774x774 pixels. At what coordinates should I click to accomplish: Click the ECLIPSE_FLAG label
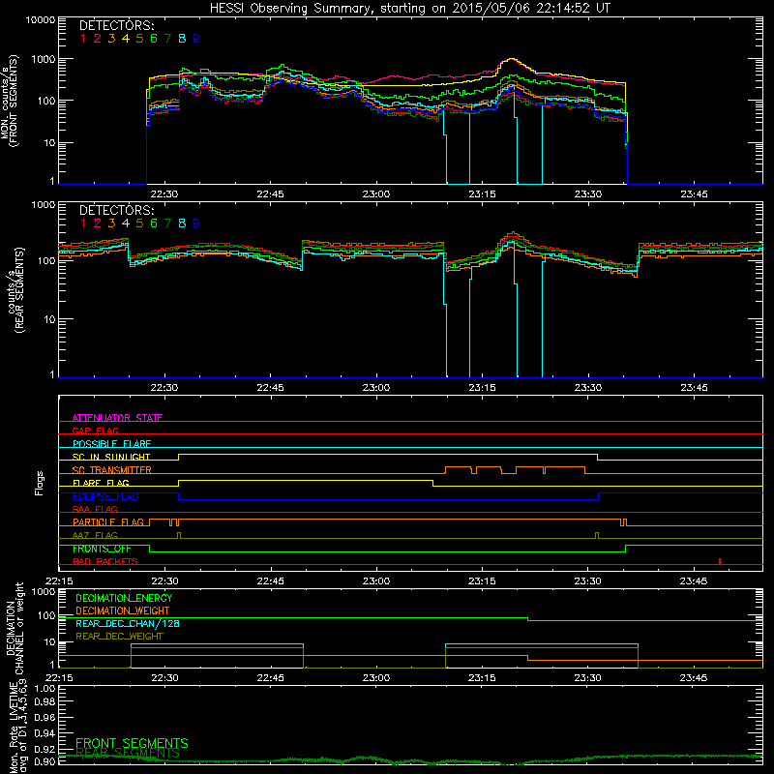(x=105, y=496)
